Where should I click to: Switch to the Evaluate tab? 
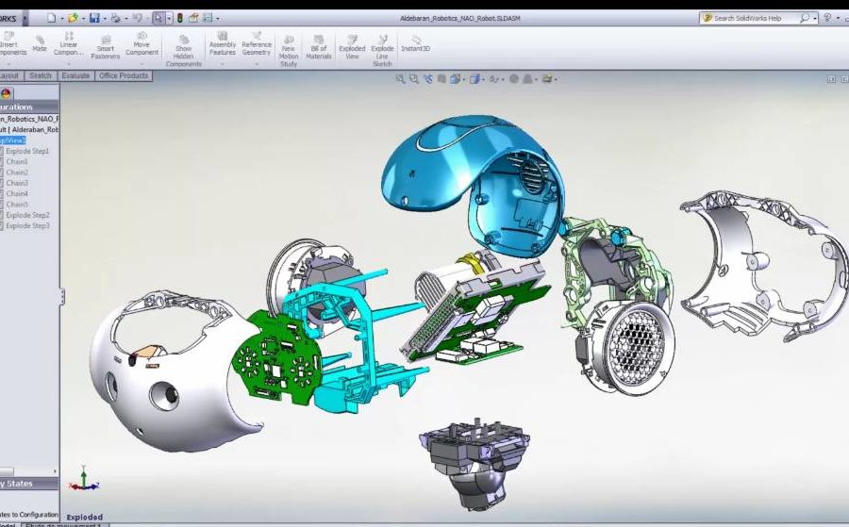coord(75,75)
